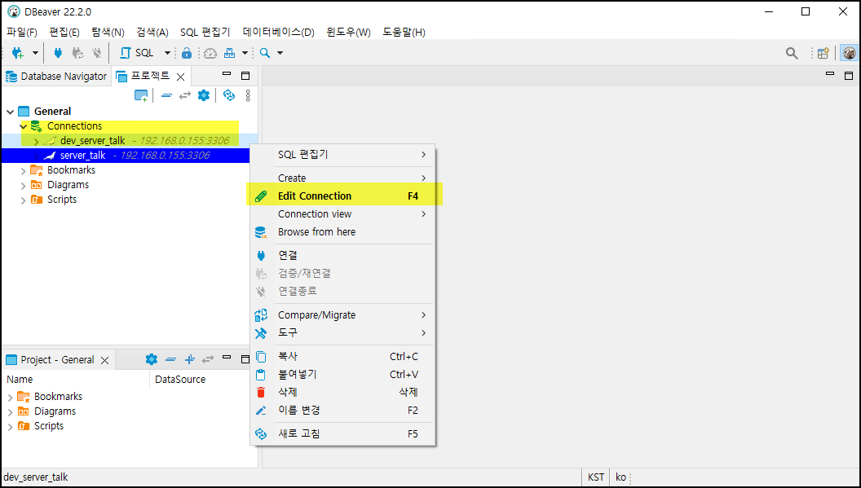The height and width of the screenshot is (488, 861).
Task: Click the DBeaver perspective beaver icon
Action: (x=849, y=53)
